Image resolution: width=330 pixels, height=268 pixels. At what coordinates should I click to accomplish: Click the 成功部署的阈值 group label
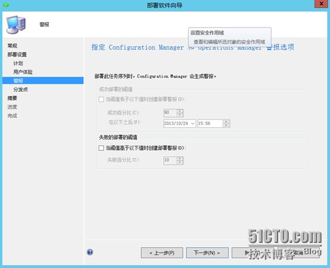coord(116,90)
